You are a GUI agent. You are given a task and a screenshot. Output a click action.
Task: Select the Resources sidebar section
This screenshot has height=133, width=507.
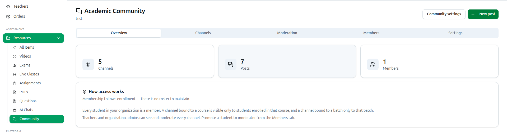[x=34, y=38]
